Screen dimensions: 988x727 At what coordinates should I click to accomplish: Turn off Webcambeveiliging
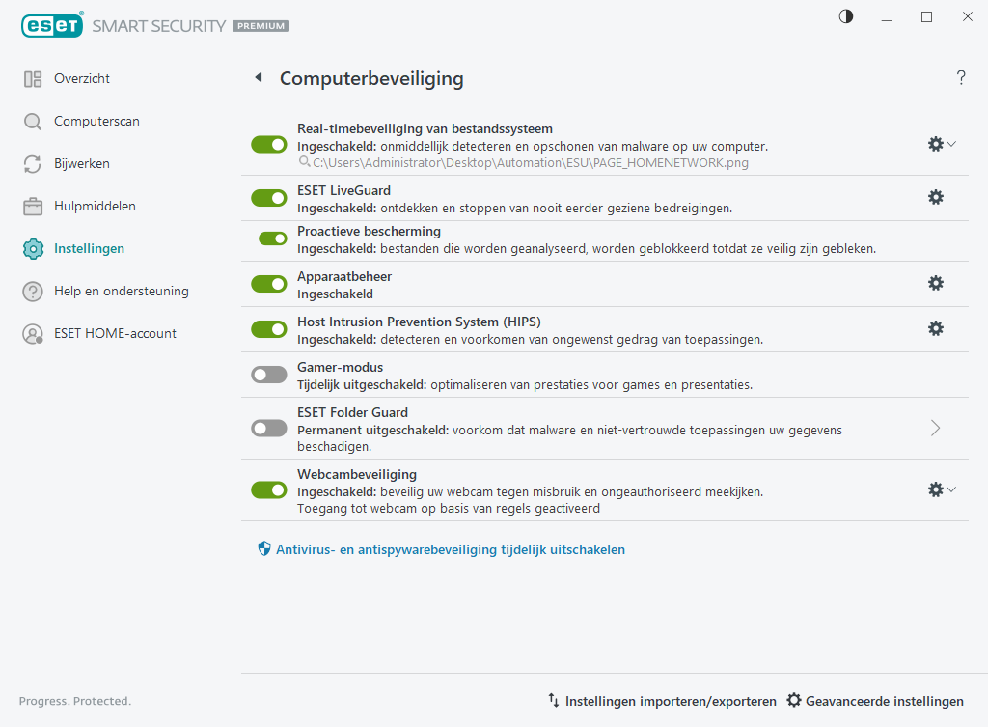[x=268, y=489]
